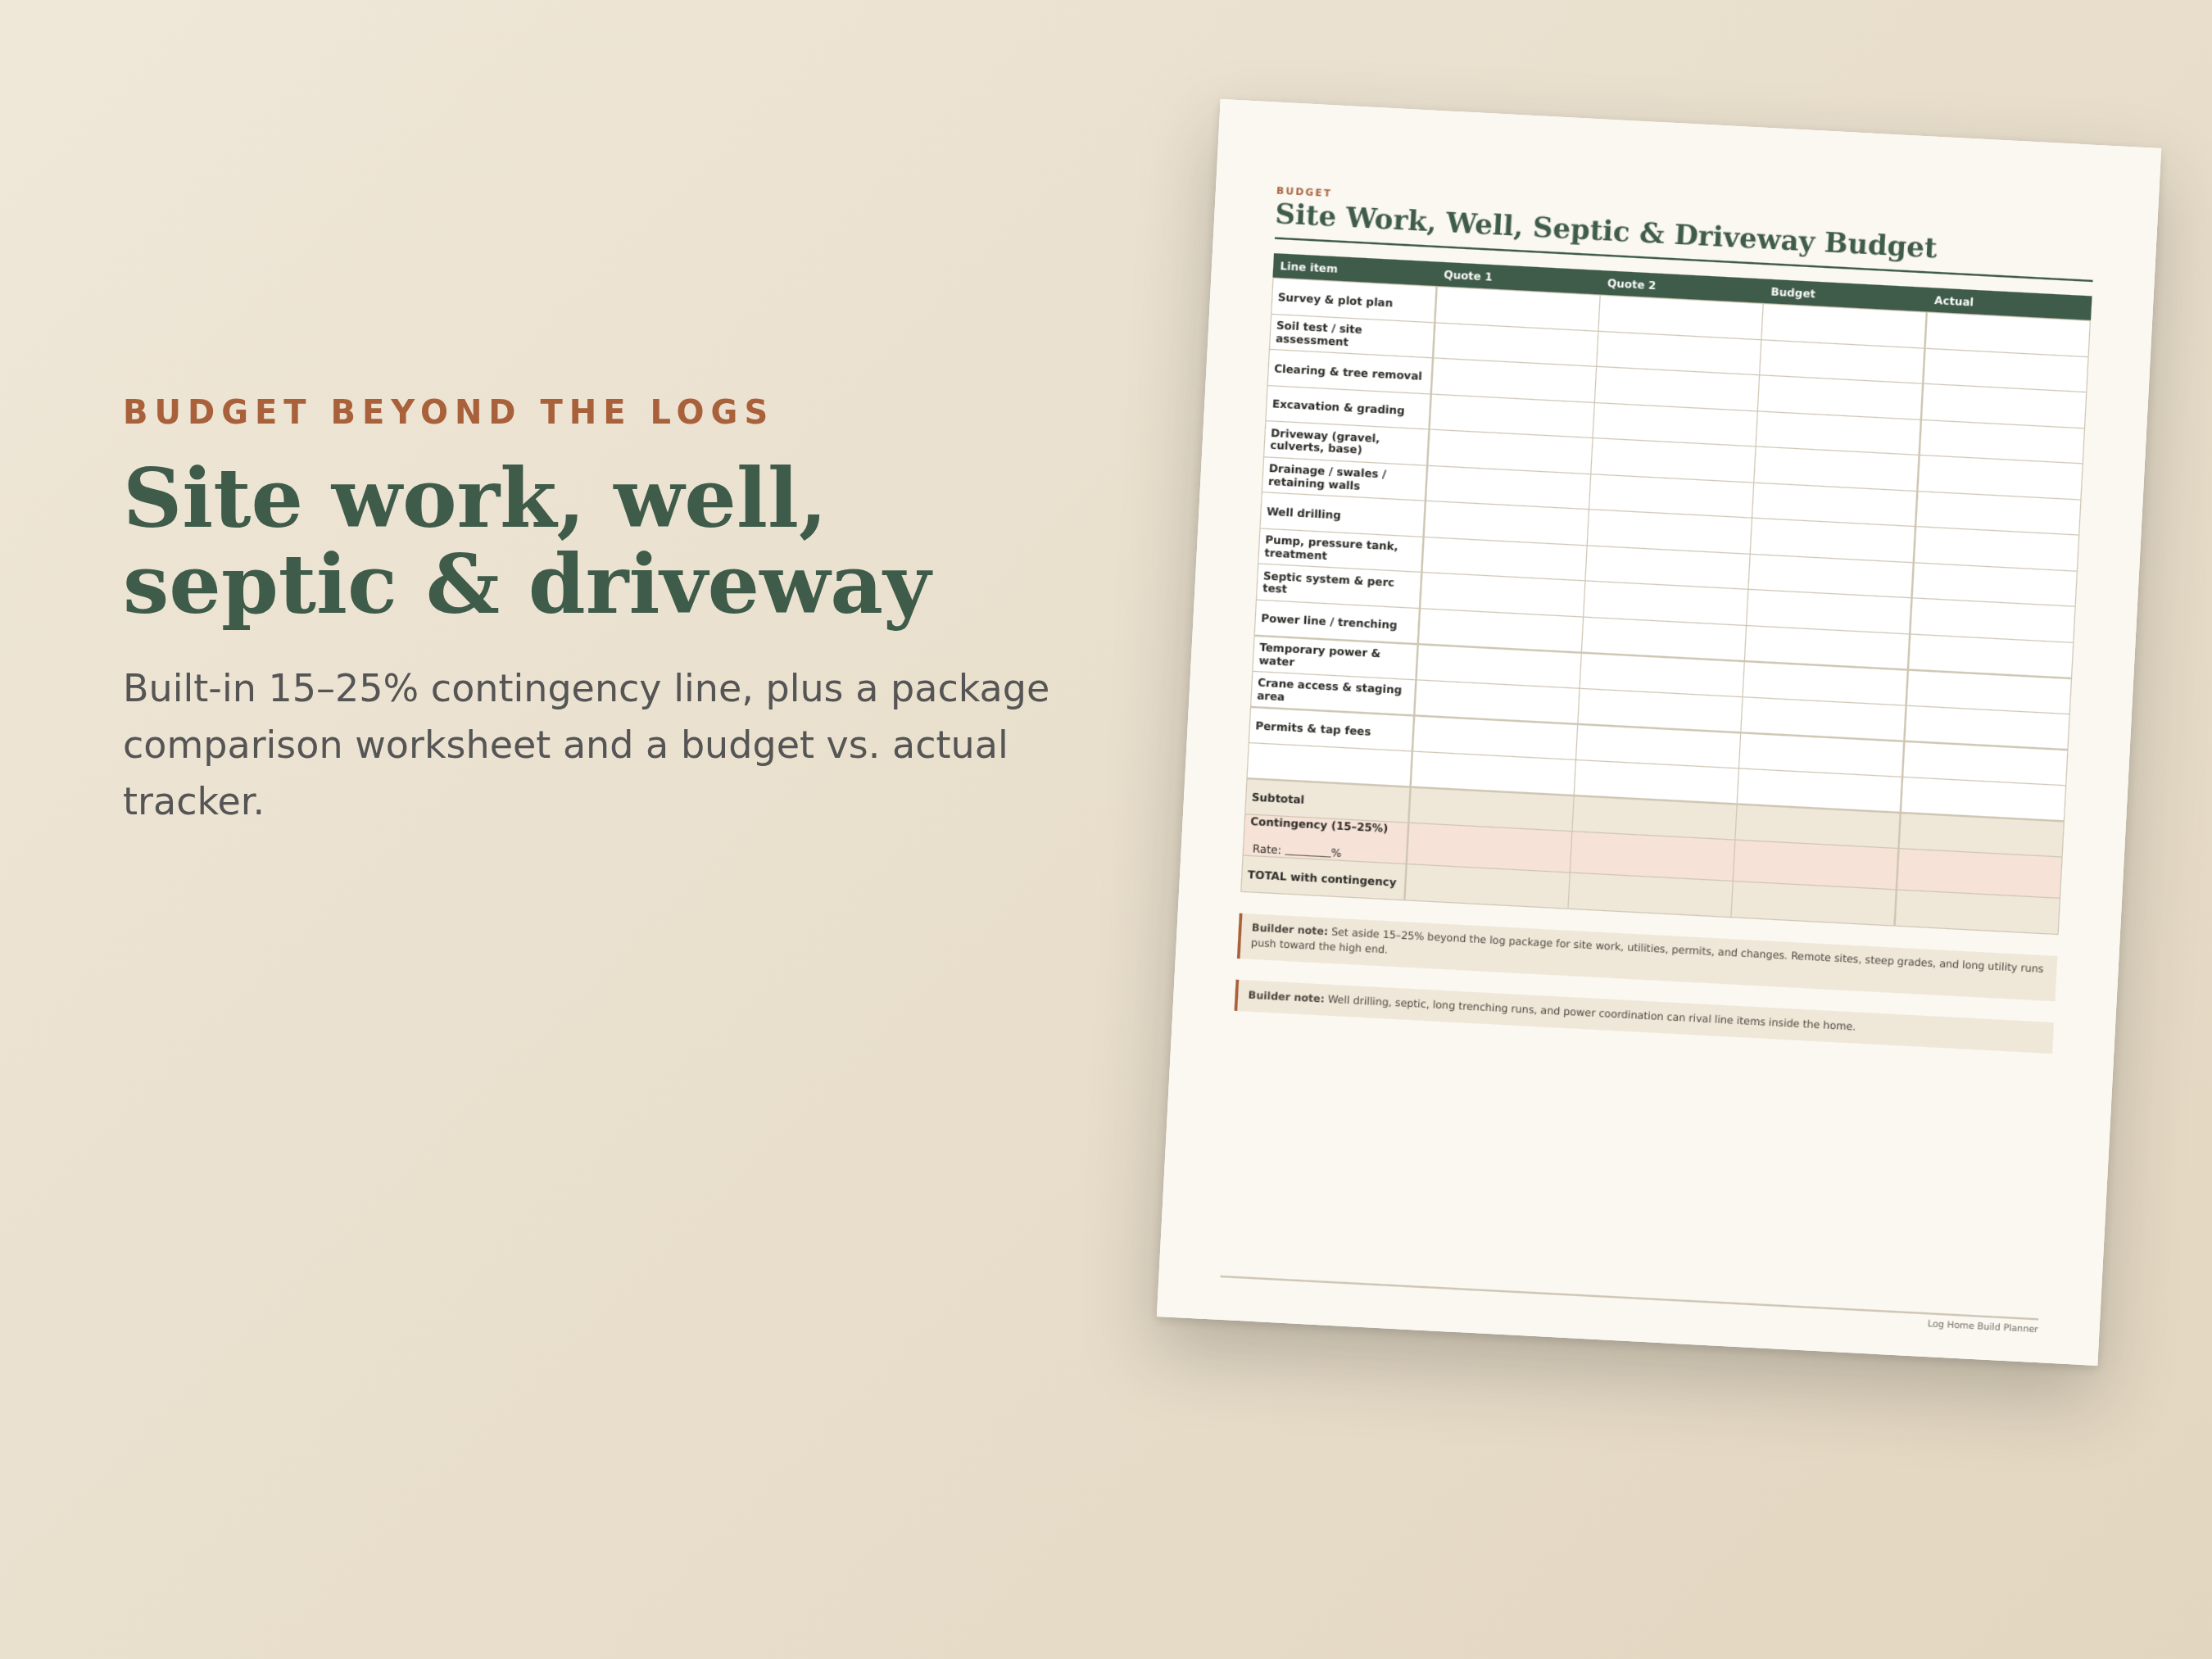The height and width of the screenshot is (1659, 2212).
Task: Click the worksheet page thumbnail
Action: [1659, 732]
